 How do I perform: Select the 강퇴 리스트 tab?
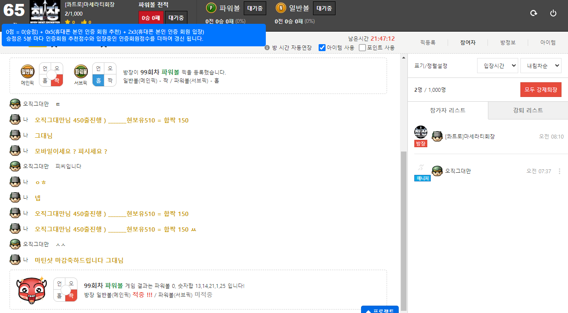point(528,110)
